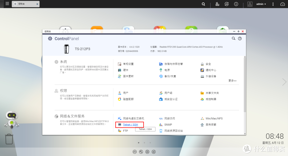Screen dimensions: 288x156
Task: Click the first bottom dock circle icon
Action: click(x=135, y=152)
